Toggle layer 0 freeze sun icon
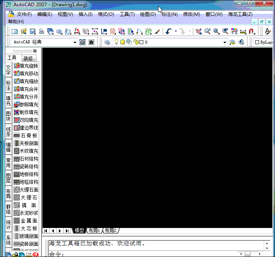The width and height of the screenshot is (275, 257). coord(123,42)
